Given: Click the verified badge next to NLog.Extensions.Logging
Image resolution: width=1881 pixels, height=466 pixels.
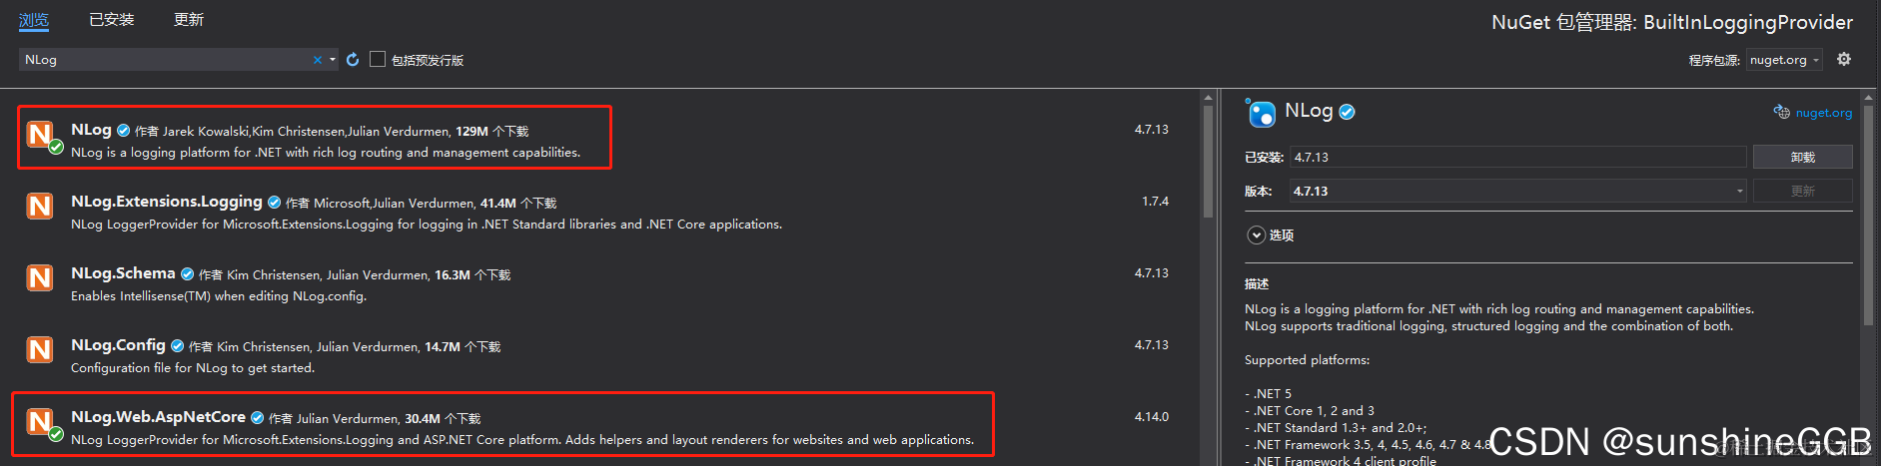Looking at the screenshot, I should (274, 203).
